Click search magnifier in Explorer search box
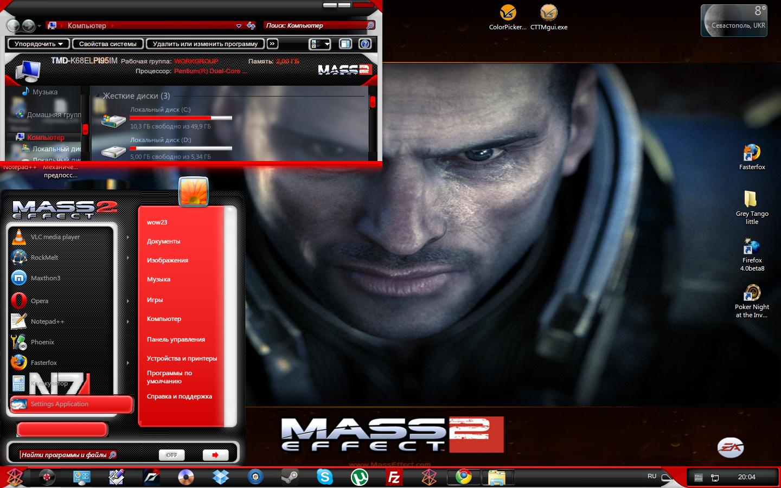Viewport: 781px width, 488px height. click(370, 25)
